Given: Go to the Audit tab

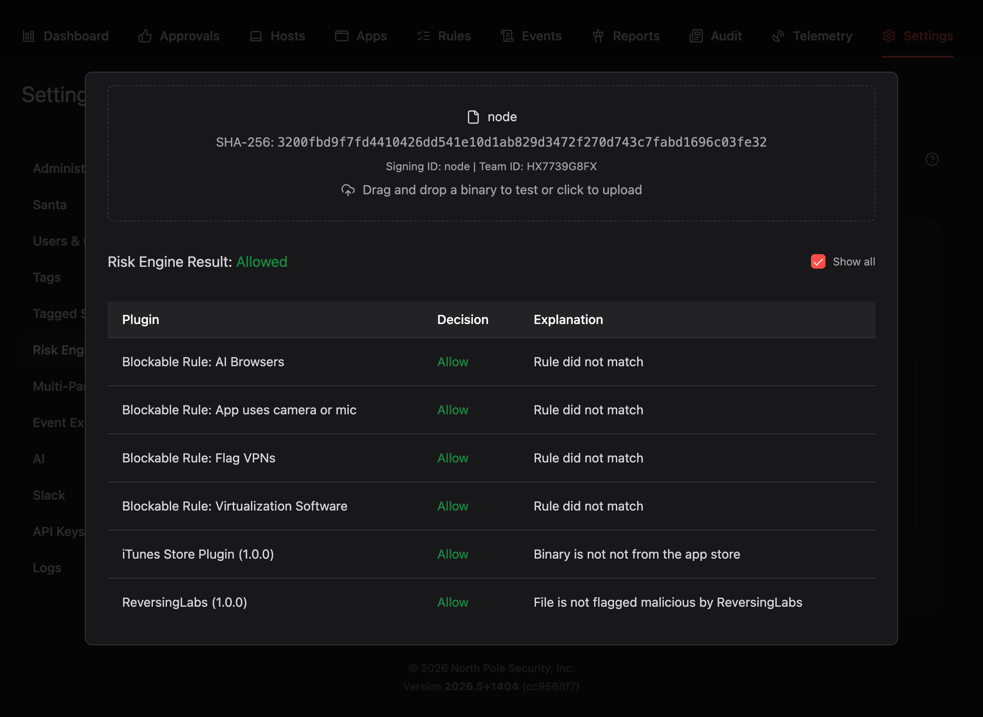Looking at the screenshot, I should [716, 36].
